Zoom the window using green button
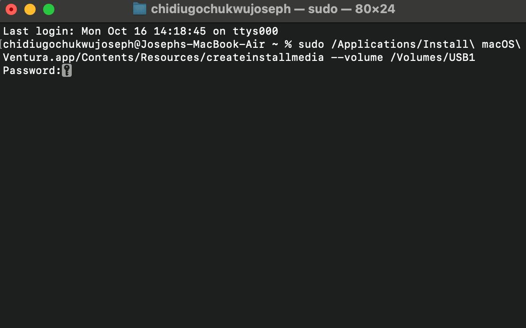This screenshot has height=328, width=526. pos(49,9)
